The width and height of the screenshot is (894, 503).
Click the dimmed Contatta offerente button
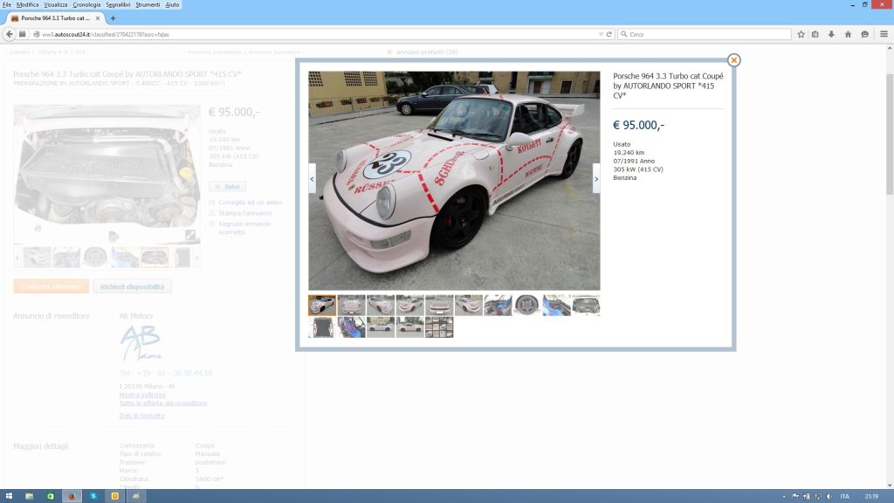pos(51,286)
